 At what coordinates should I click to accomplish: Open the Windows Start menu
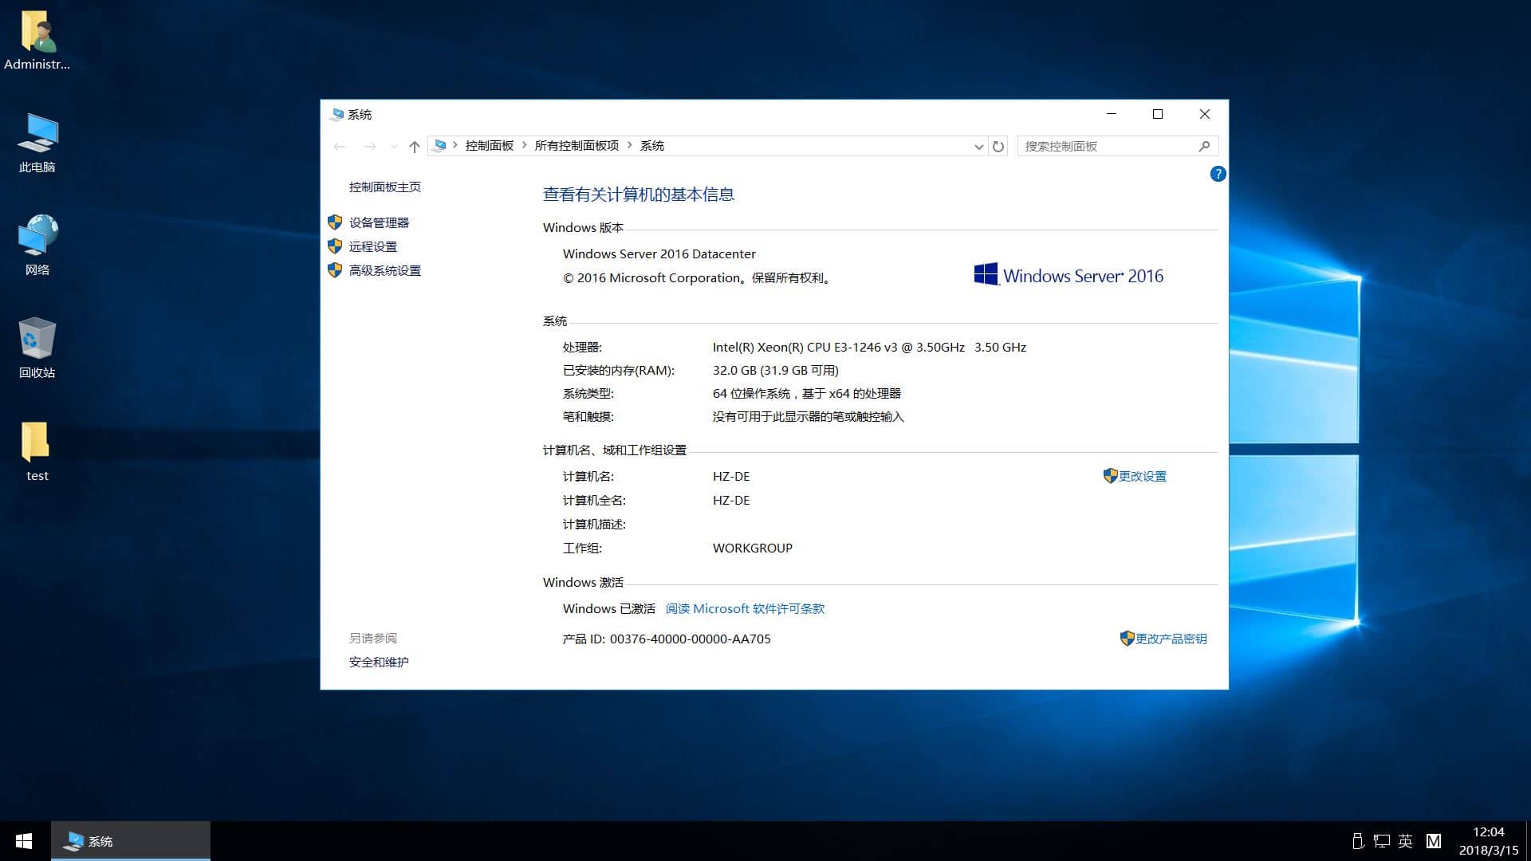[24, 841]
